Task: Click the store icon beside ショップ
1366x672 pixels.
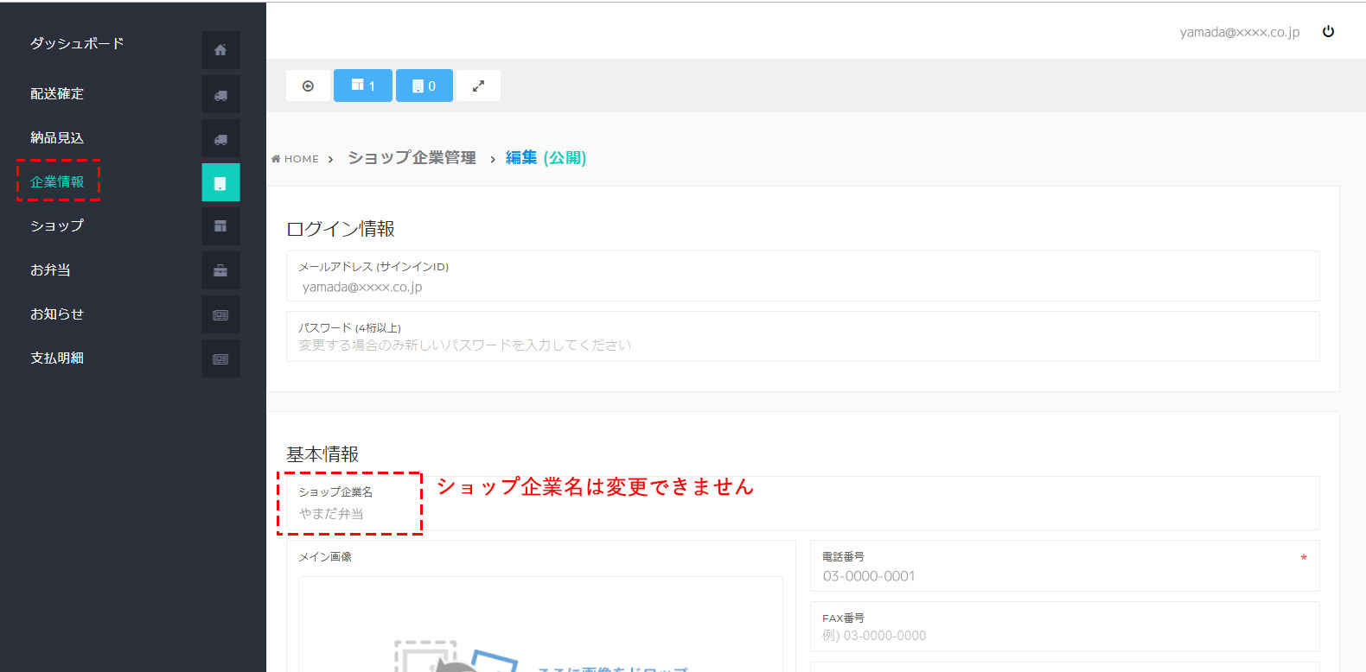Action: pyautogui.click(x=220, y=226)
